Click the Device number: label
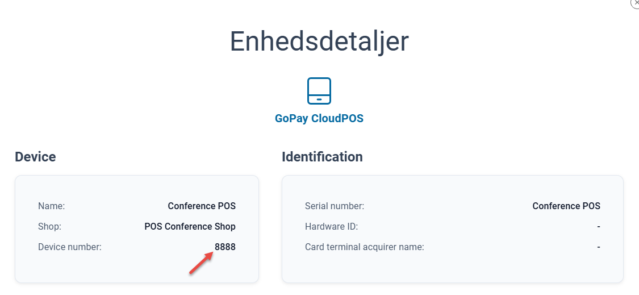The image size is (639, 295). (70, 247)
